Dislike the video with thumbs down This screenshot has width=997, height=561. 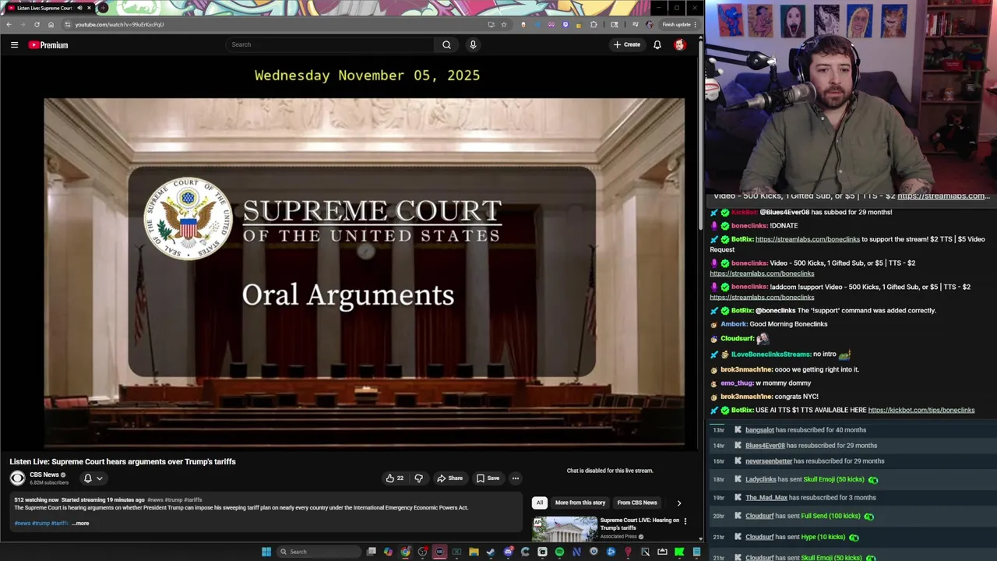point(418,478)
